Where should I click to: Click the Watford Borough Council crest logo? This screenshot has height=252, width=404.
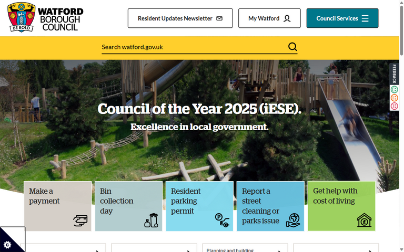coord(22,18)
